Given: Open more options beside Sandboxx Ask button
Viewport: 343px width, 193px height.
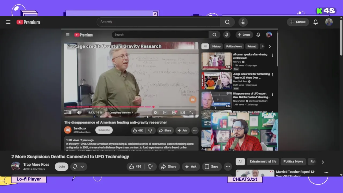Looking at the screenshot, I should coord(195,131).
